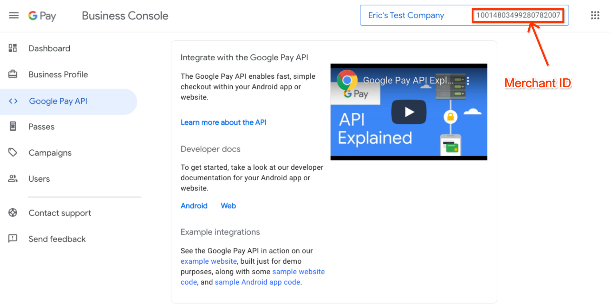Open Android developer docs link
Viewport: 610px width, 305px height.
pyautogui.click(x=194, y=206)
